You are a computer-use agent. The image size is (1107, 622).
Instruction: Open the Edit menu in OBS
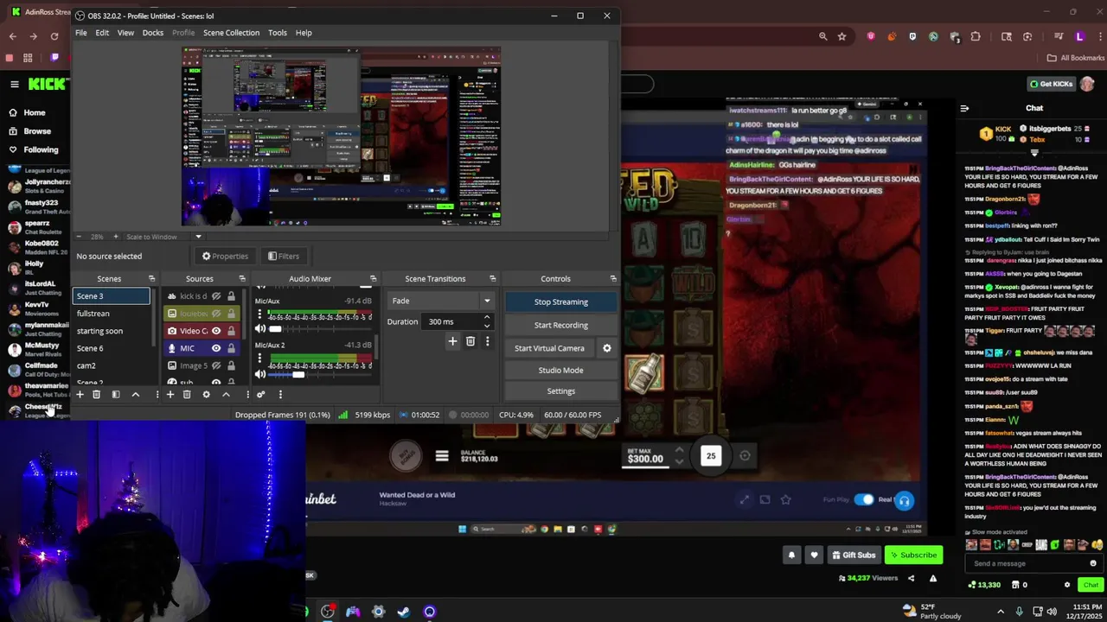click(102, 33)
